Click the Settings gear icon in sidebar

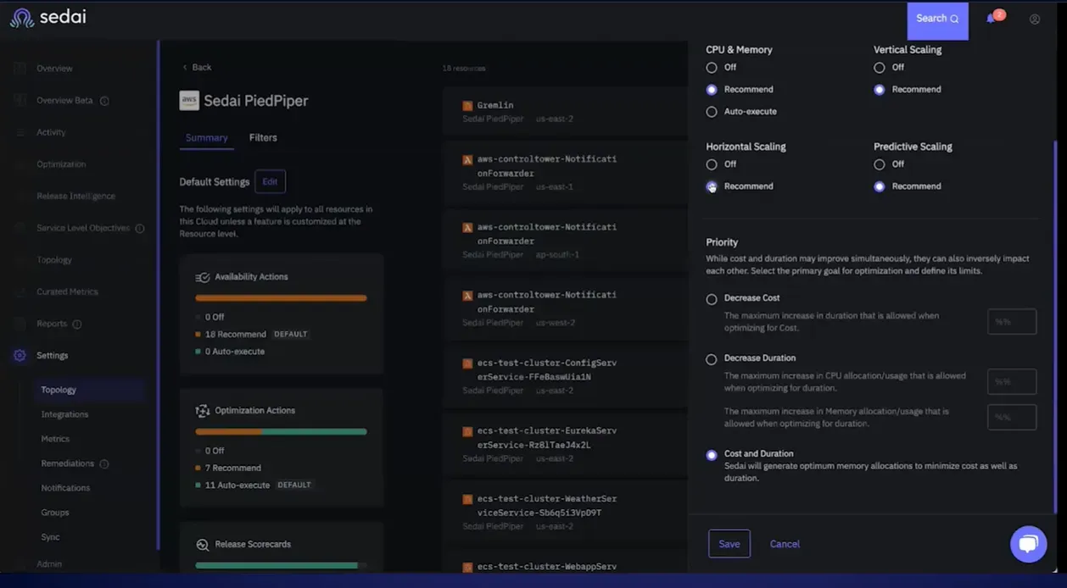(20, 356)
